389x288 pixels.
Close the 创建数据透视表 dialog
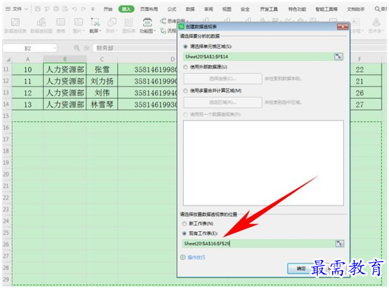point(343,26)
